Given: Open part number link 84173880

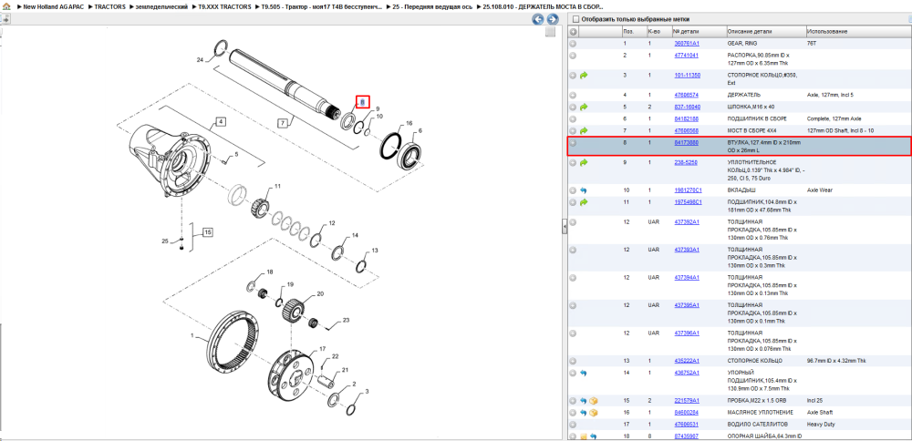Looking at the screenshot, I should [687, 142].
